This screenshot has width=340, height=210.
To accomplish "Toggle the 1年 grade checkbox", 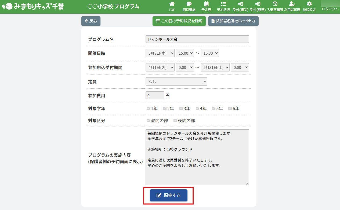I will (148, 108).
